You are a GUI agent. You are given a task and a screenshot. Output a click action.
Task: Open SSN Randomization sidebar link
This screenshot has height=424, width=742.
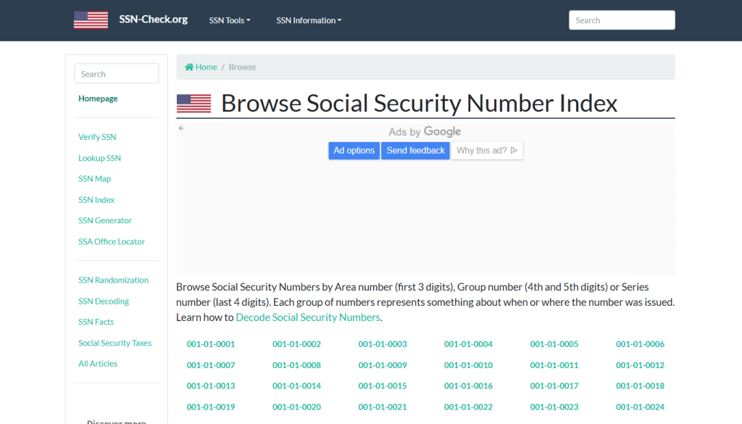point(114,280)
